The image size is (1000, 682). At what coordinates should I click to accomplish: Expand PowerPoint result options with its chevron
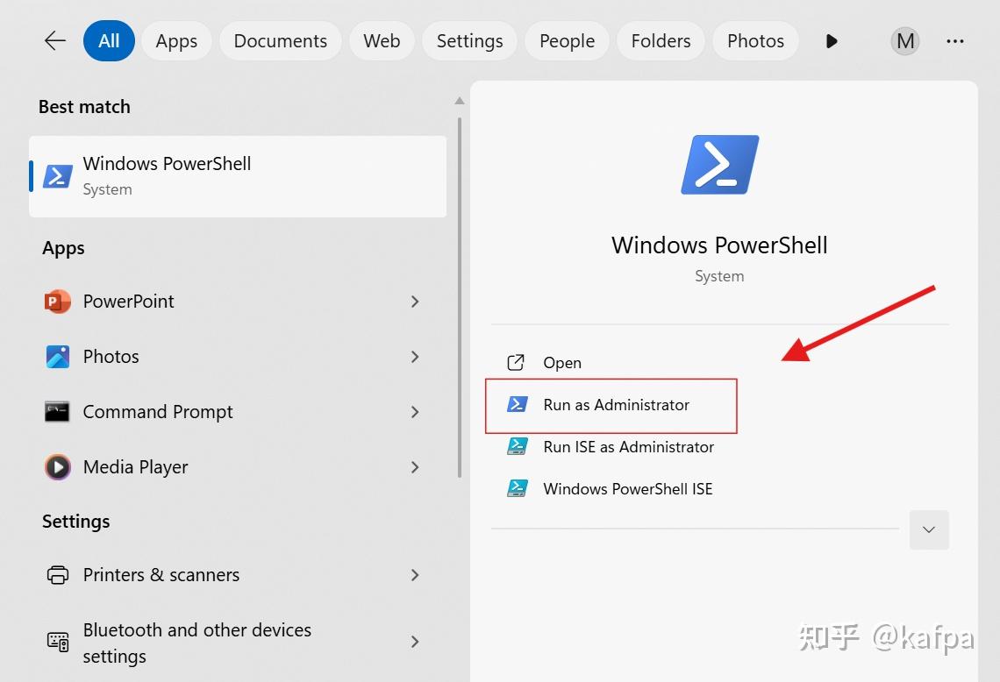click(415, 301)
